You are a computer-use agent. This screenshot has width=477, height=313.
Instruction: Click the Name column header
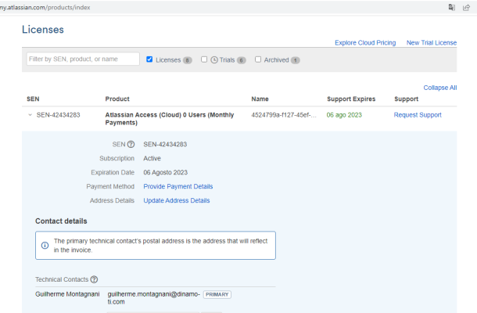coord(260,99)
